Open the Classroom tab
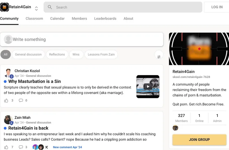 [x=34, y=18]
